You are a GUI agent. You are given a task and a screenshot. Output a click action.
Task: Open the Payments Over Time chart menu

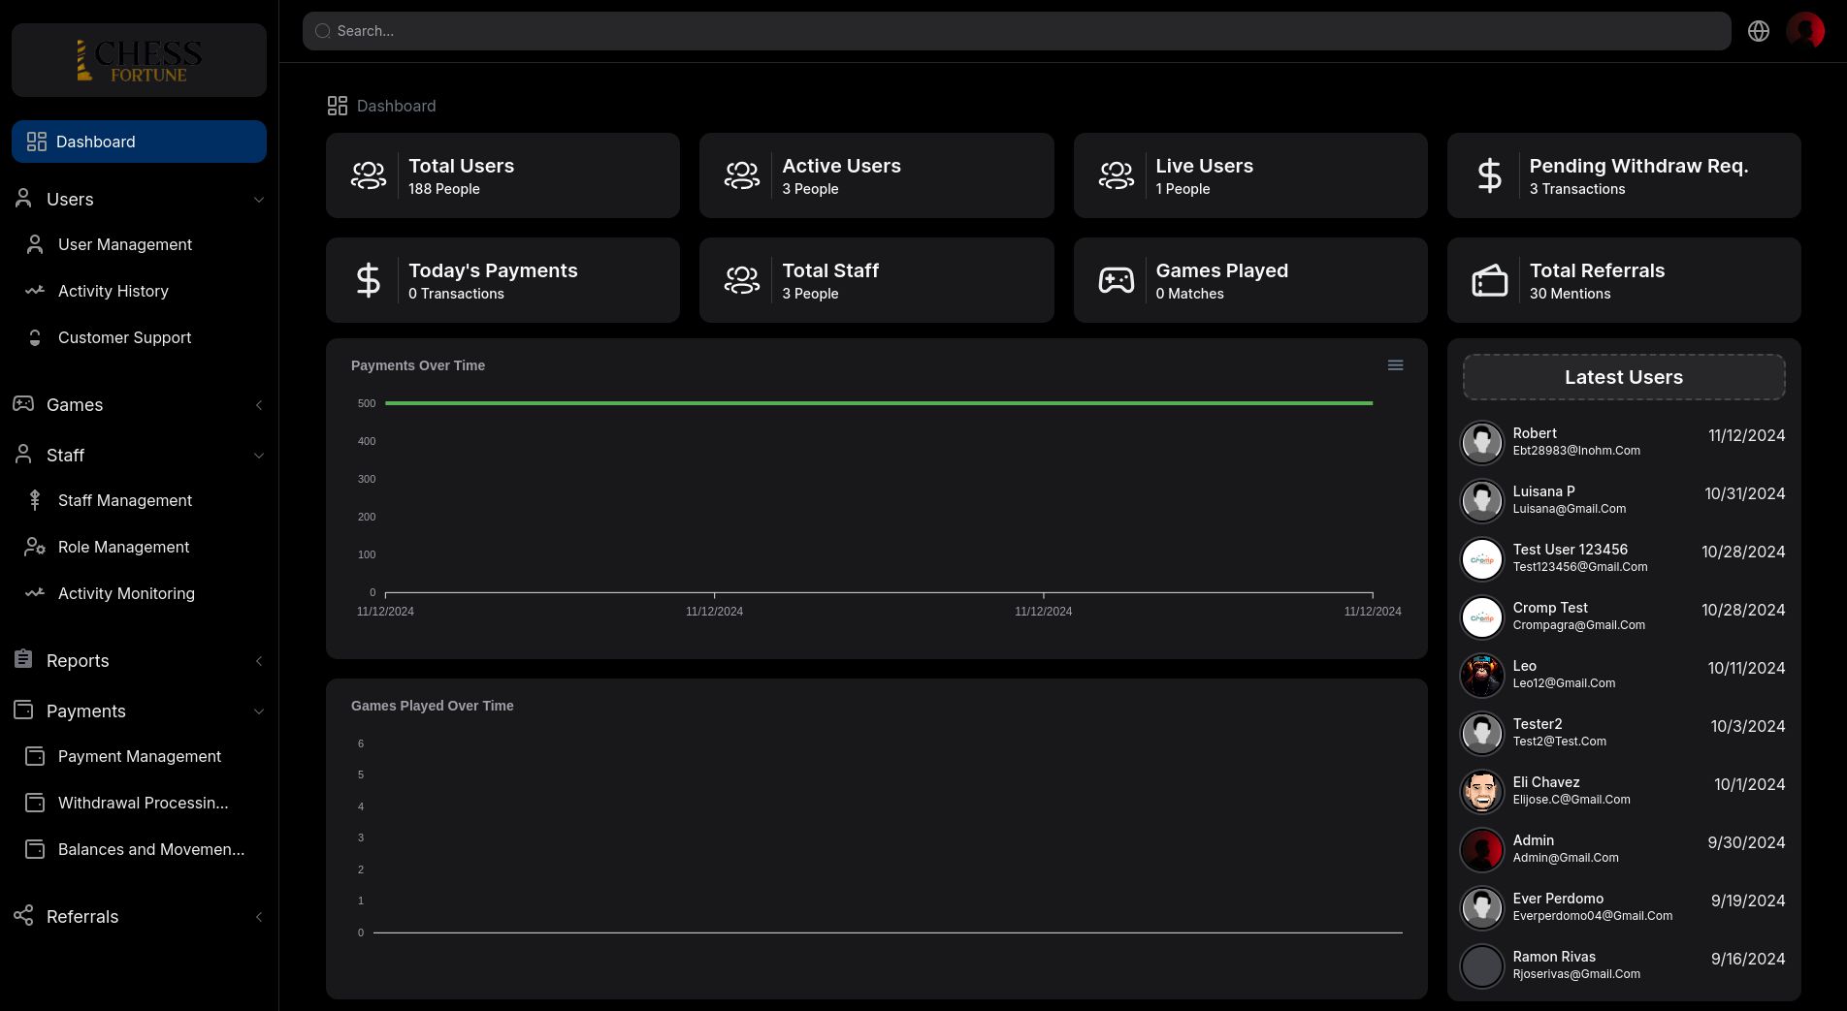click(1395, 365)
